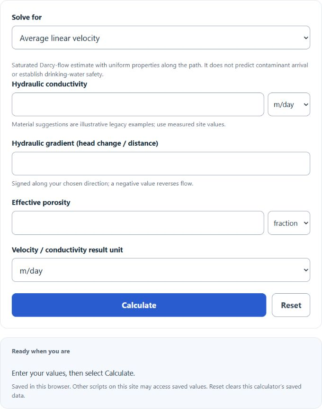Click the Velocity / conductivity result unit label

(67, 250)
